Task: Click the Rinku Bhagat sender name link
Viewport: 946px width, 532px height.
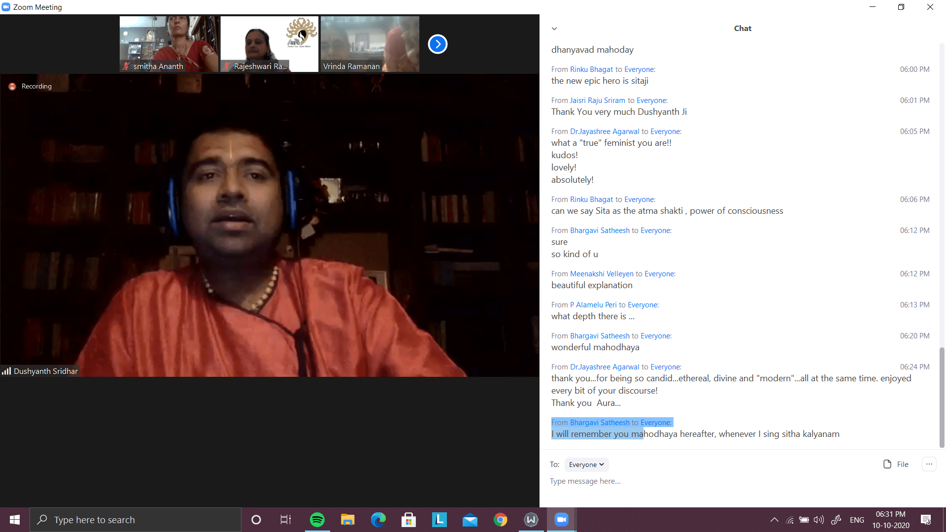Action: [x=591, y=69]
